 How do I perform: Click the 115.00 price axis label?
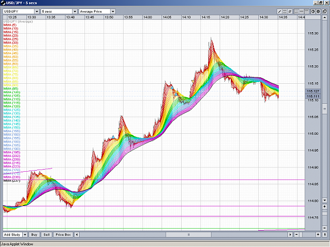coord(313,134)
